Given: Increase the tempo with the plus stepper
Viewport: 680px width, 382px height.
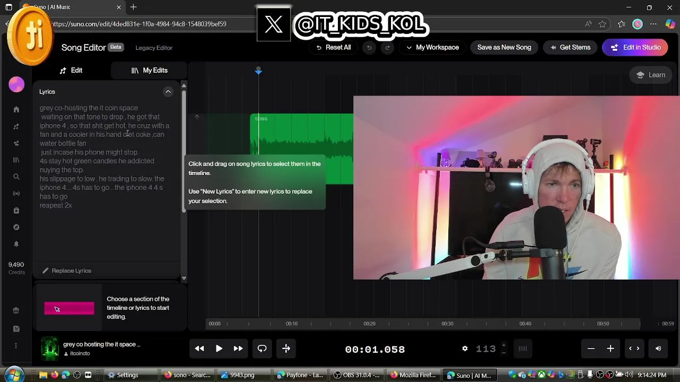Looking at the screenshot, I should [x=504, y=345].
